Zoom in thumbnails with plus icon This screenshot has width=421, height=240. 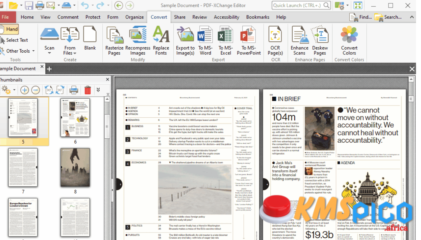point(24,90)
